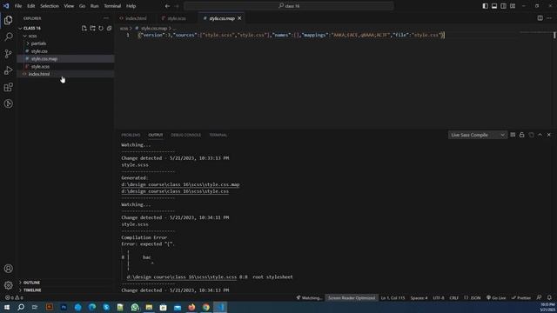This screenshot has height=313, width=557.
Task: Switch to TERMINAL panel tab
Action: tap(218, 135)
